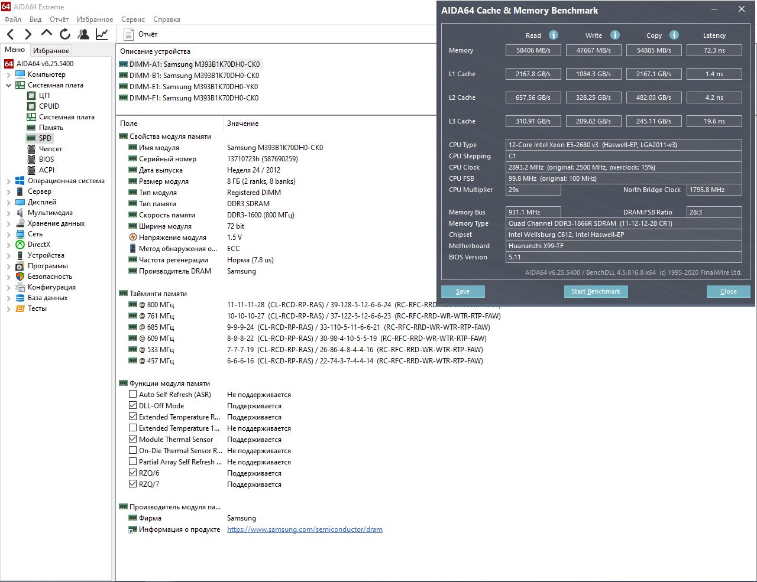The image size is (757, 582).
Task: Expand the Мультимедиа tree node
Action: (8, 213)
